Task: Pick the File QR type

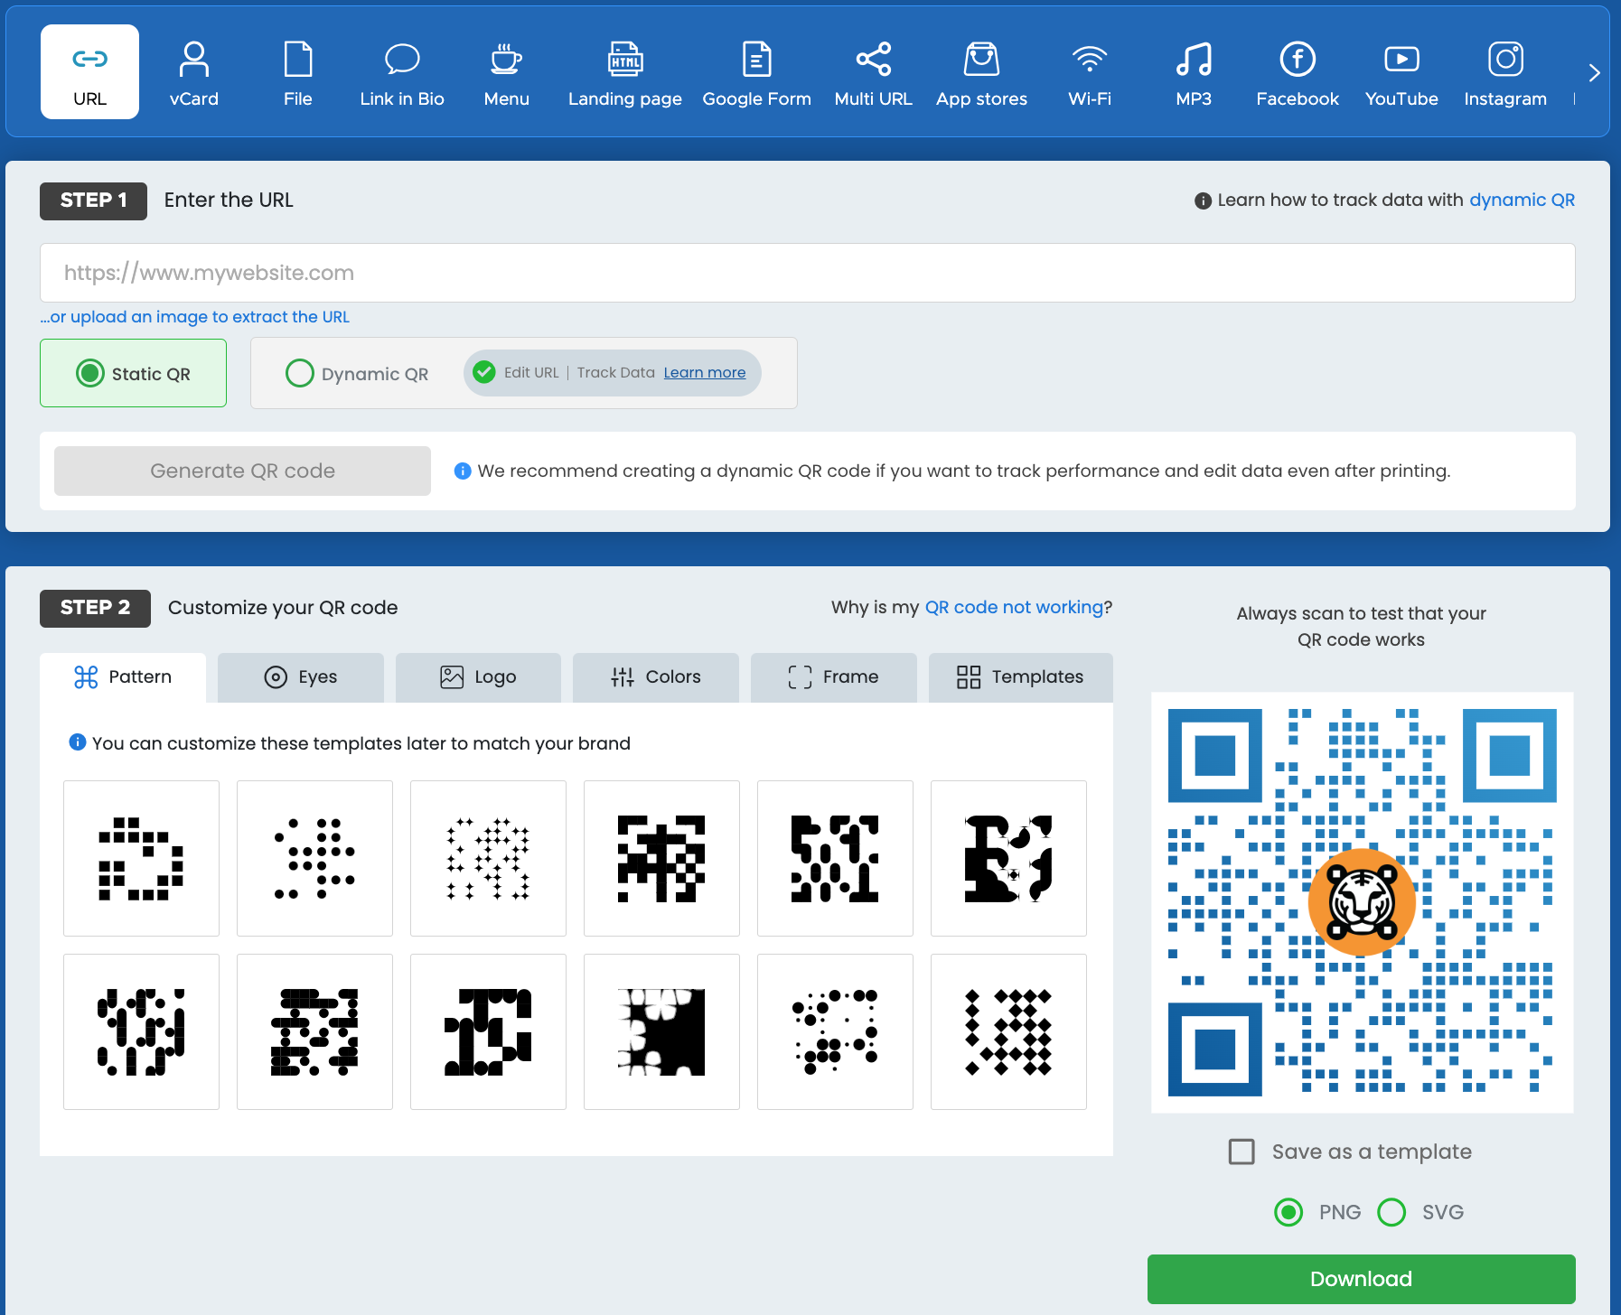Action: [297, 72]
